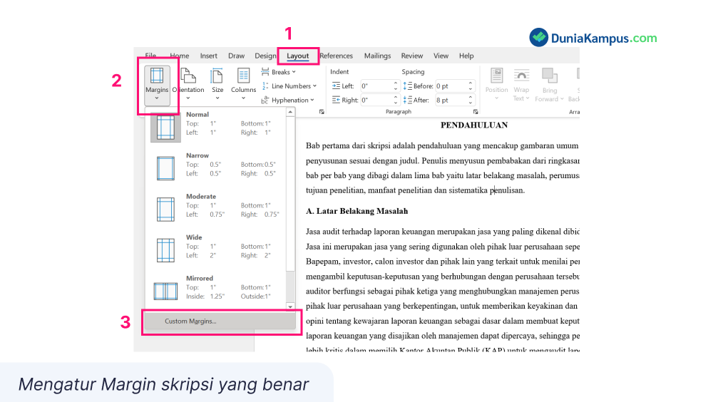Click margins list scroll up arrow
The image size is (713, 402).
tap(290, 112)
